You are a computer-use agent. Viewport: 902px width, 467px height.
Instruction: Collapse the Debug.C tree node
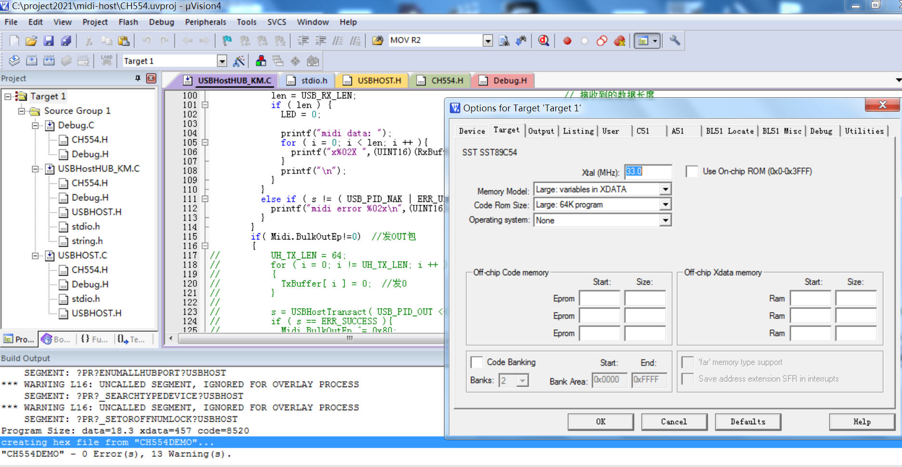pos(35,125)
